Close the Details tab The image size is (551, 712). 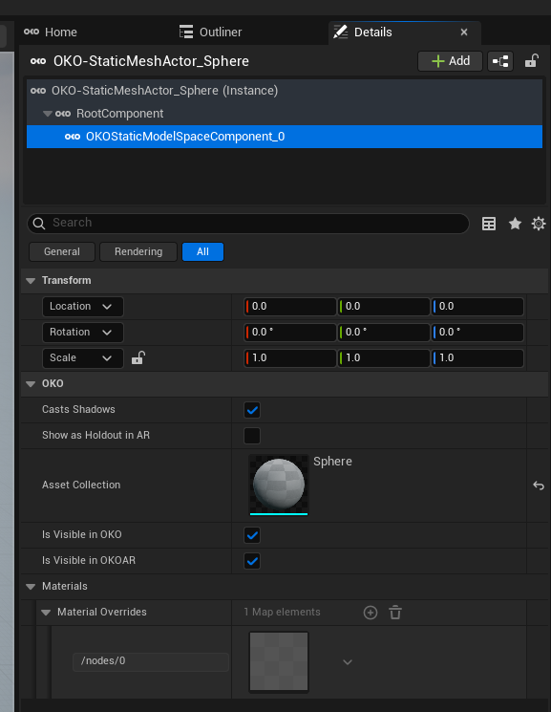464,32
